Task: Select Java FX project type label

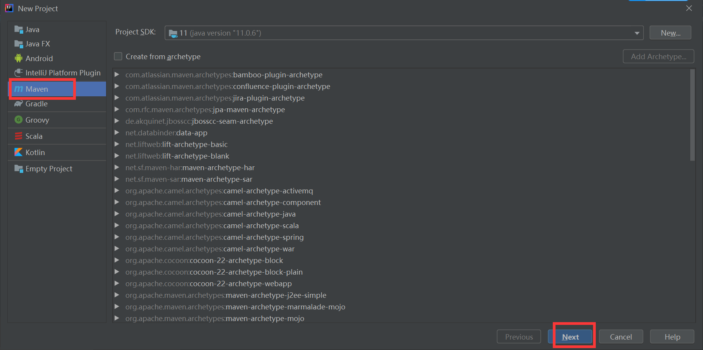Action: 38,44
